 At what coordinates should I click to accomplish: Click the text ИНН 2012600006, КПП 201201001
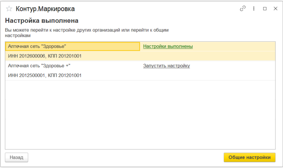(x=45, y=56)
